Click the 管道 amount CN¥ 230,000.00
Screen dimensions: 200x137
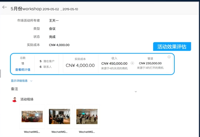tap(150, 63)
